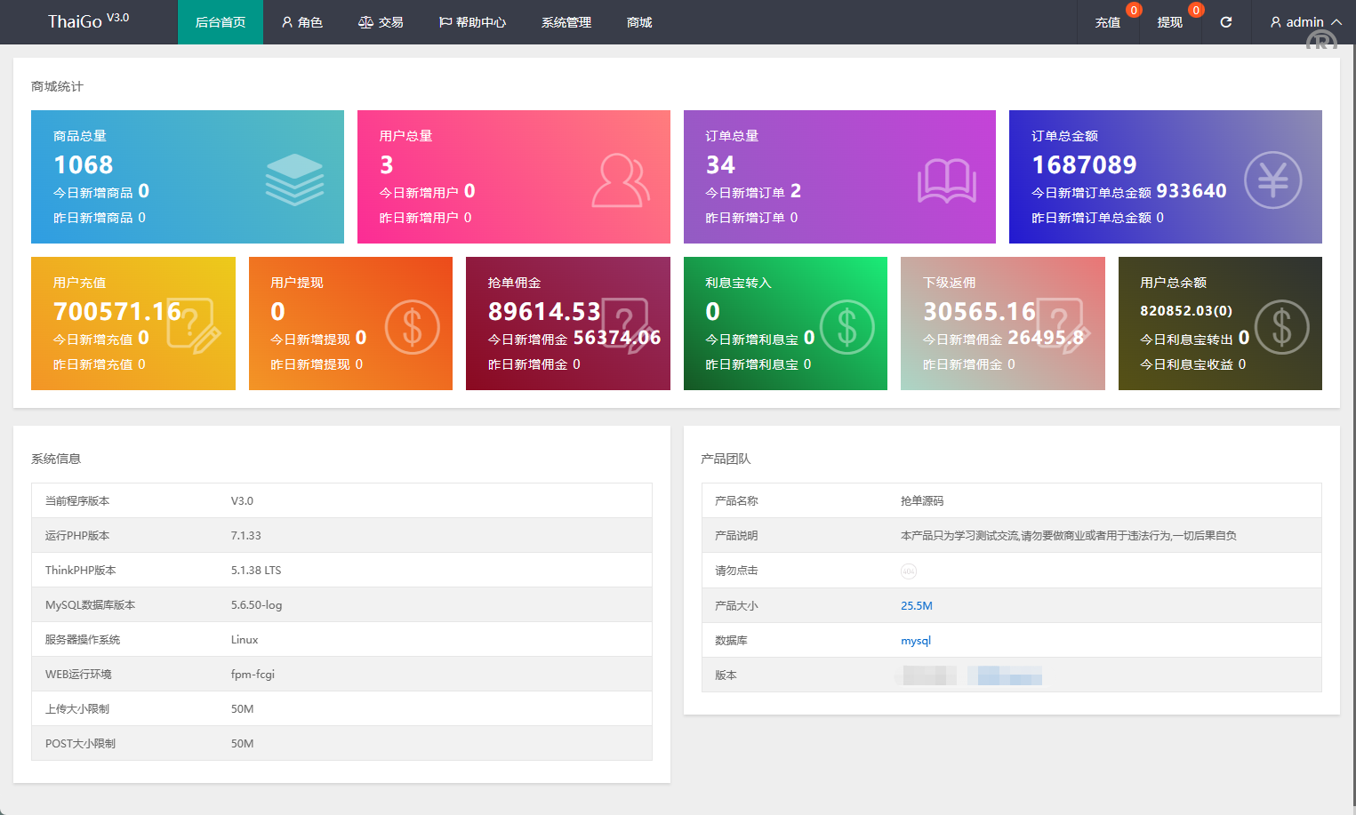Click the 充值 notification button
Viewport: 1356px width, 815px height.
(x=1108, y=22)
